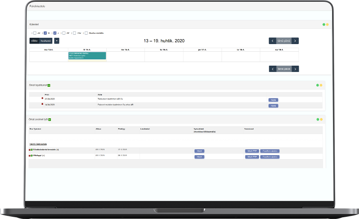Click red icon in 23.04.2020 event row
The image size is (359, 219).
click(x=42, y=98)
